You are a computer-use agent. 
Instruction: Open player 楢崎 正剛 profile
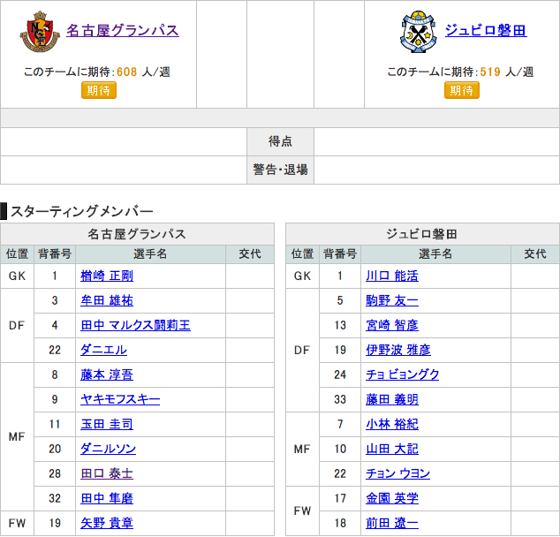coord(107,276)
